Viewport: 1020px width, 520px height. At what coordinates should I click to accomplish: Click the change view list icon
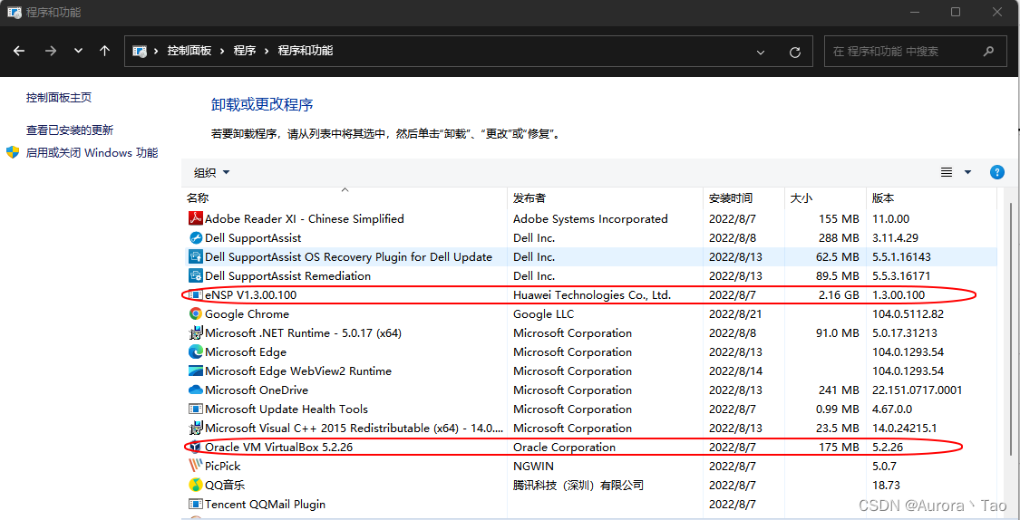pos(947,172)
